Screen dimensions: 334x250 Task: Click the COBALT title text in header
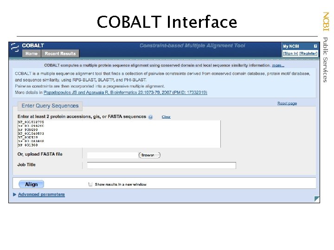click(33, 45)
